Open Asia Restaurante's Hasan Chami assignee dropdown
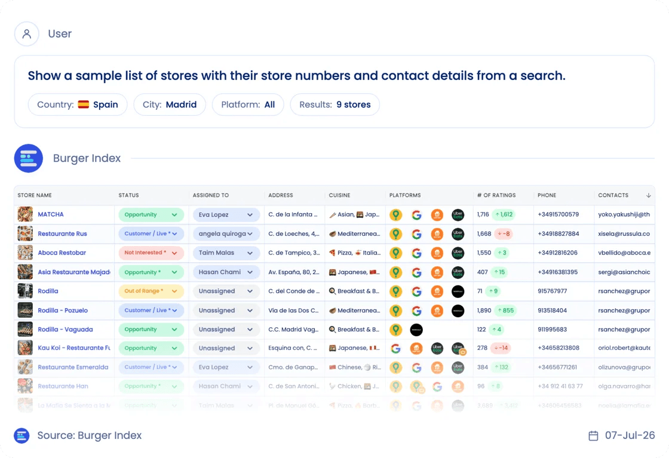The image size is (669, 458). [x=226, y=272]
